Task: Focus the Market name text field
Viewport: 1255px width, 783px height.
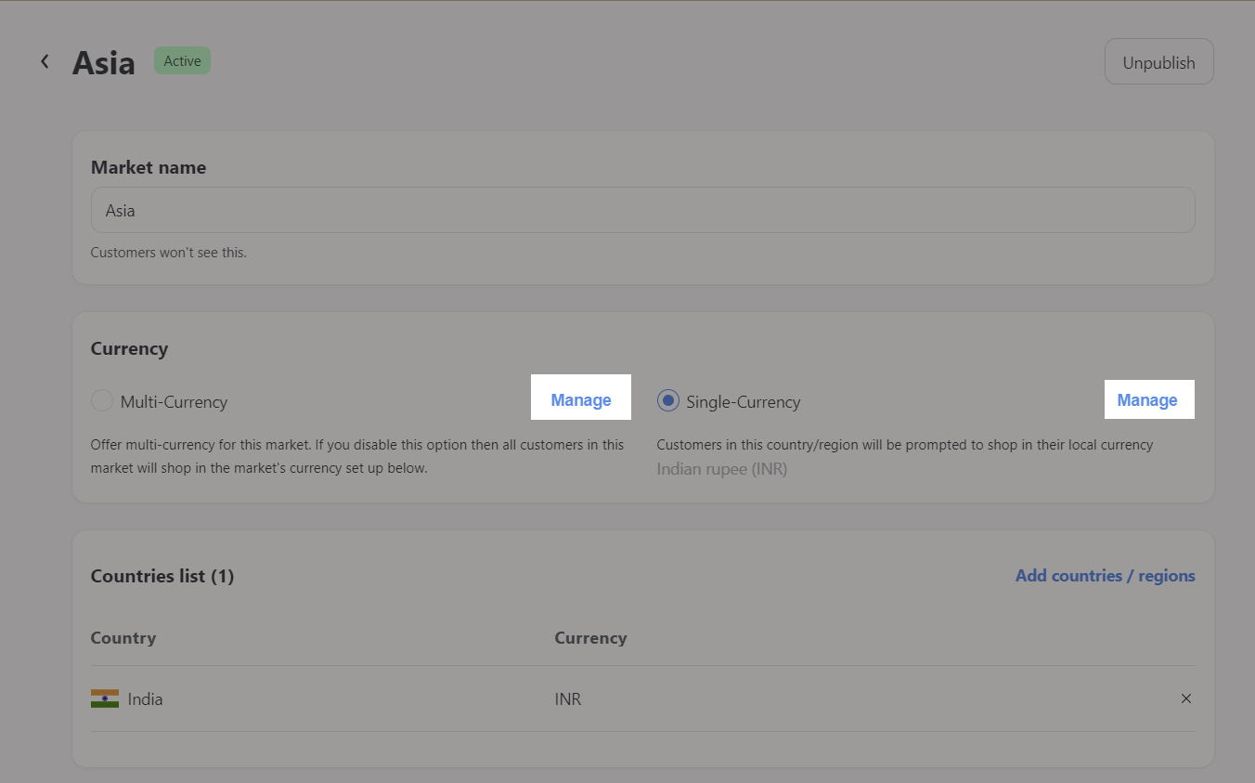Action: pos(642,211)
